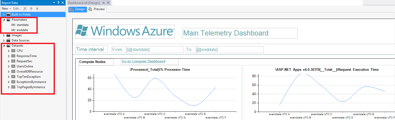Expand the TopTenException dataset
This screenshot has width=395, height=120.
tap(9, 77)
